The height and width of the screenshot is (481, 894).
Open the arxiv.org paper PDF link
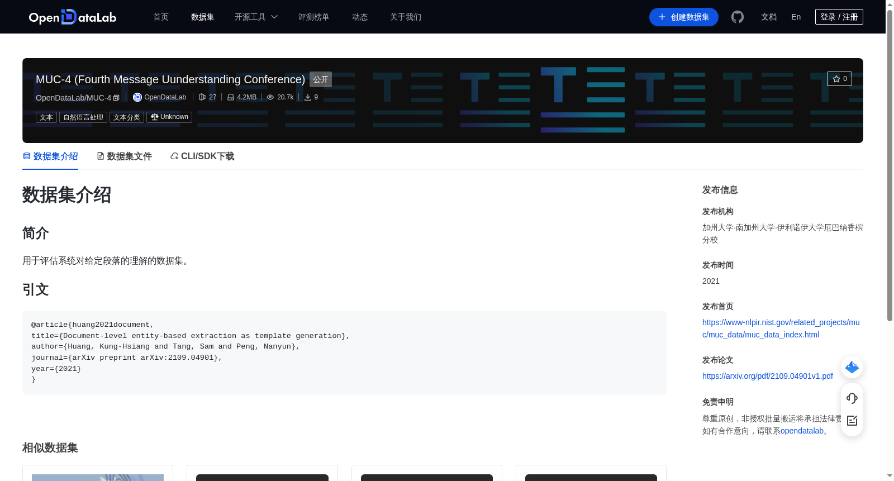(x=768, y=376)
